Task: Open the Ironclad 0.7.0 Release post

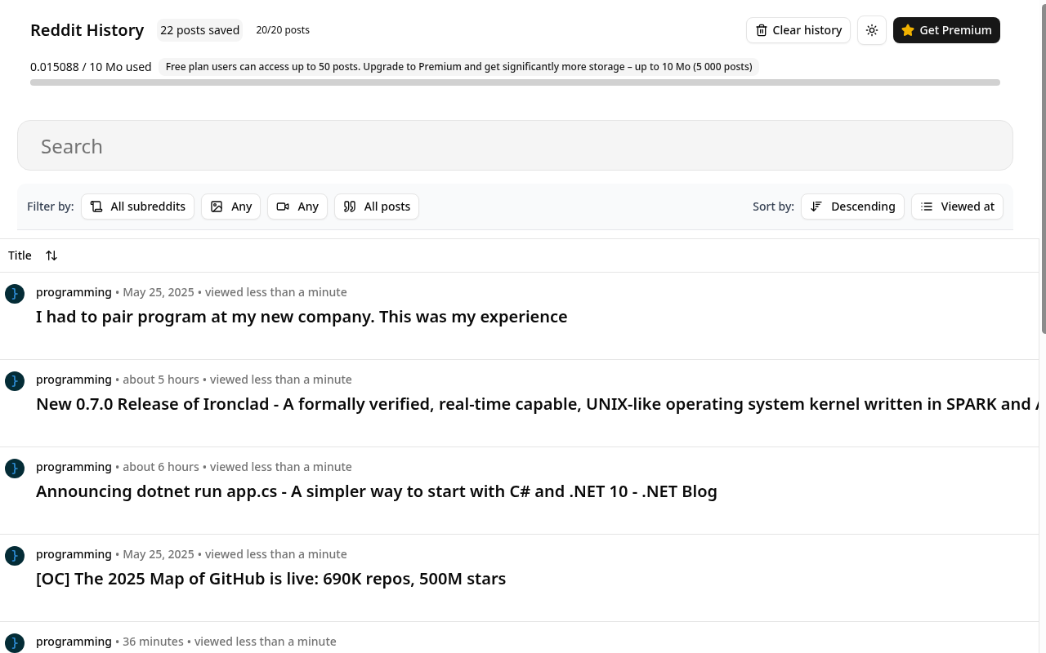Action: [537, 404]
